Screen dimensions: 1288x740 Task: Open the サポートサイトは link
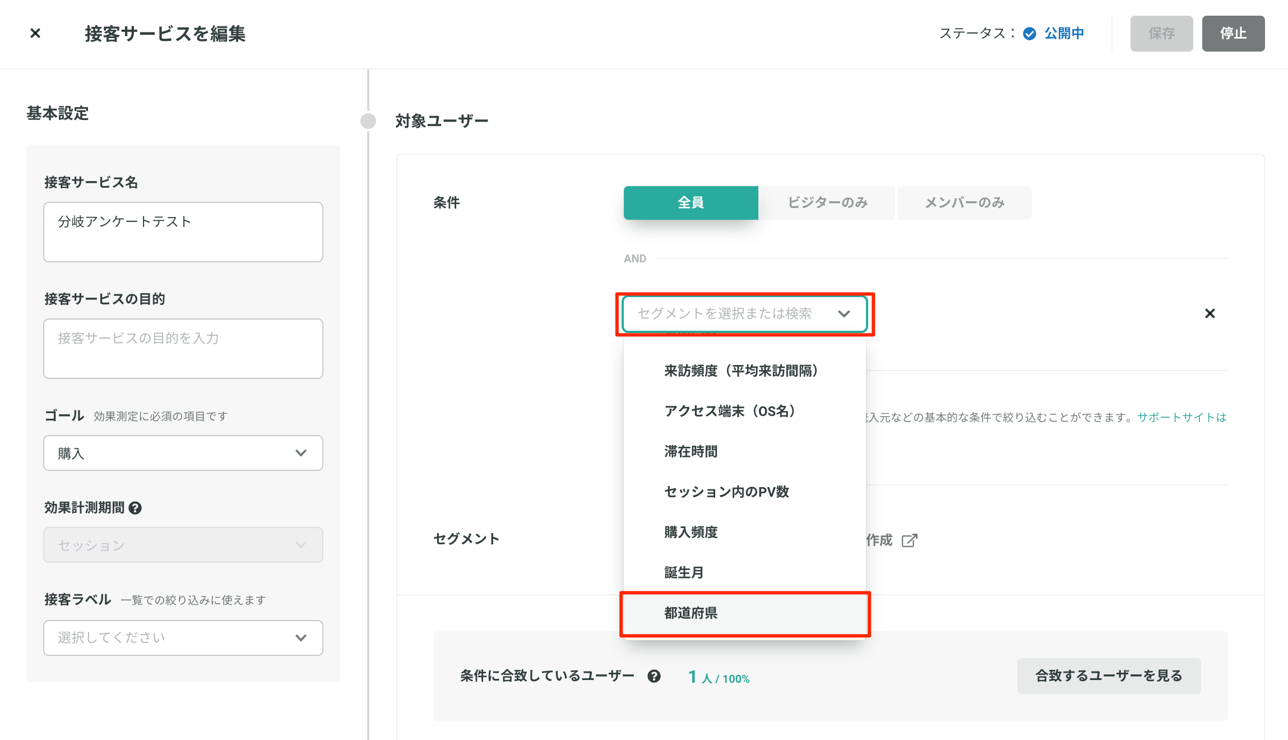click(1182, 417)
